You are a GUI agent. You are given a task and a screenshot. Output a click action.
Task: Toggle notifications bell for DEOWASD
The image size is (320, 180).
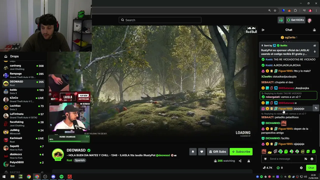point(193,152)
